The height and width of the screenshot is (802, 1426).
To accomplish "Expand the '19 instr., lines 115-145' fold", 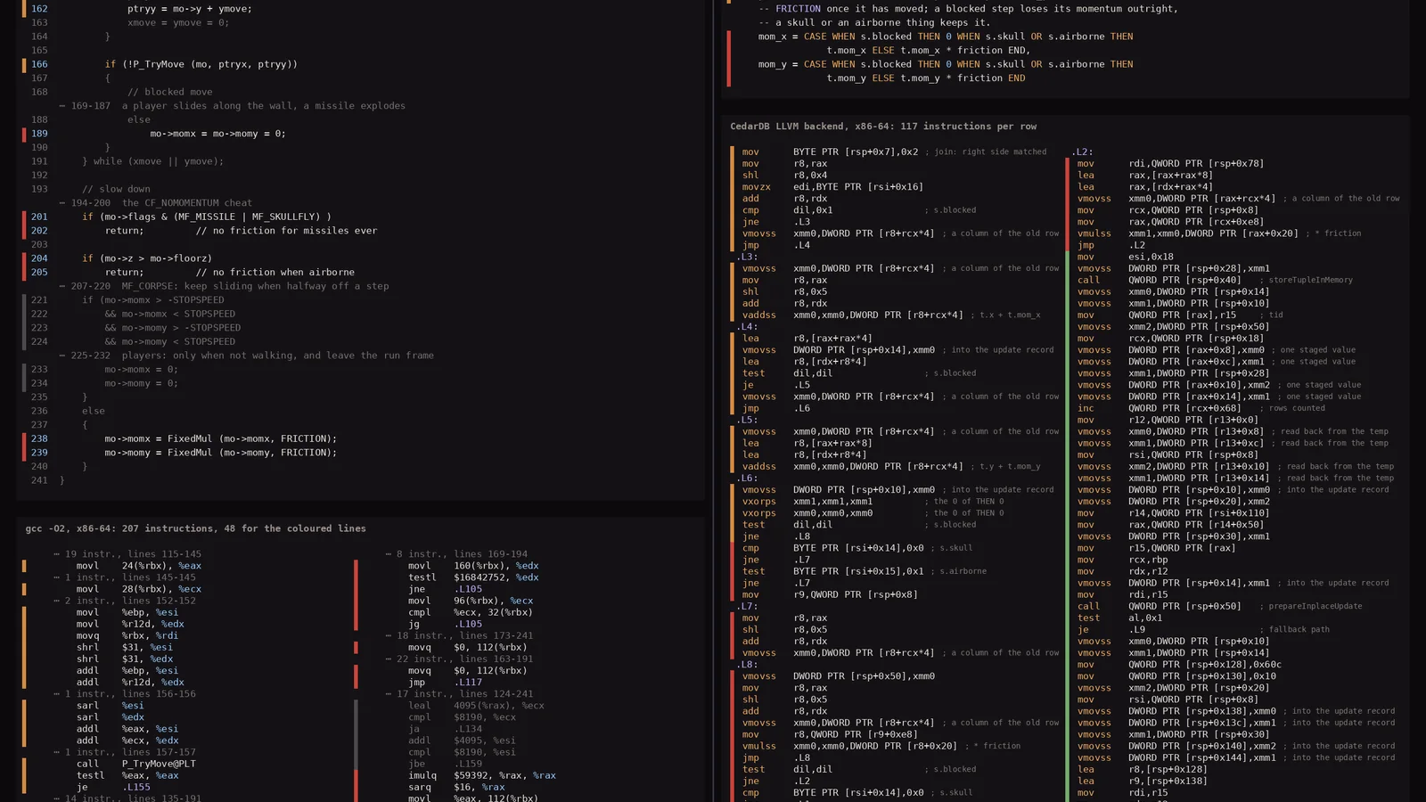I will (127, 554).
